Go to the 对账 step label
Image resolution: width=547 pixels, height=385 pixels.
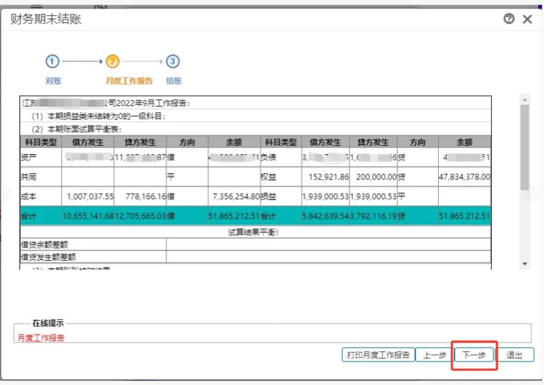click(x=53, y=81)
